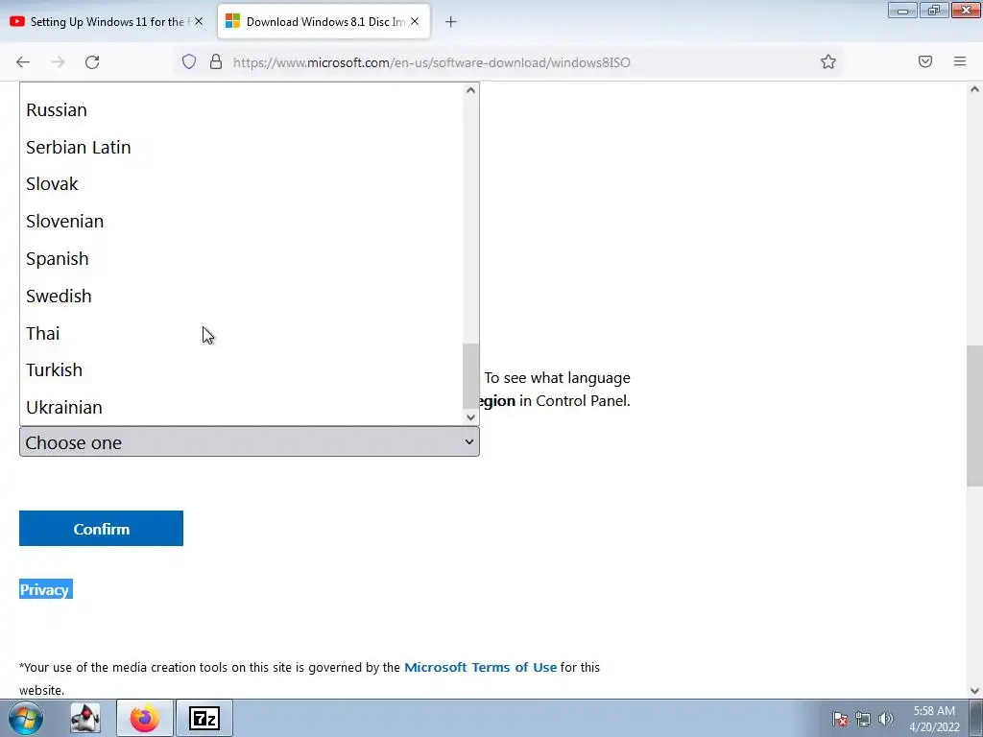
Task: Click the network tray icon
Action: 863,719
